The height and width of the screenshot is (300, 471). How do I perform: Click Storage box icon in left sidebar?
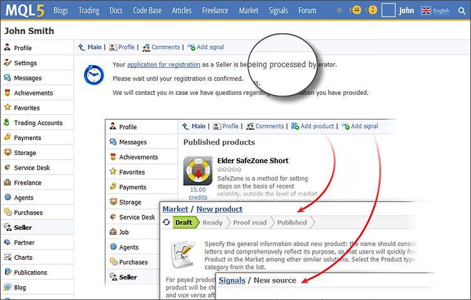pyautogui.click(x=8, y=153)
